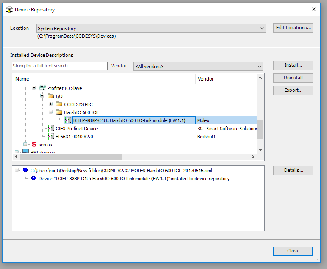Click the horizontal scroll left arrow
This screenshot has width=327, height=269.
coord(16,157)
